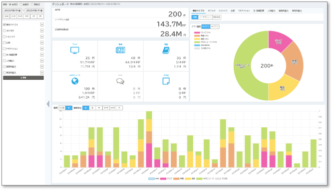Image resolution: width=332 pixels, height=190 pixels.
Task: Check the 商品的魅力 filter checkbox
Action: (4, 73)
